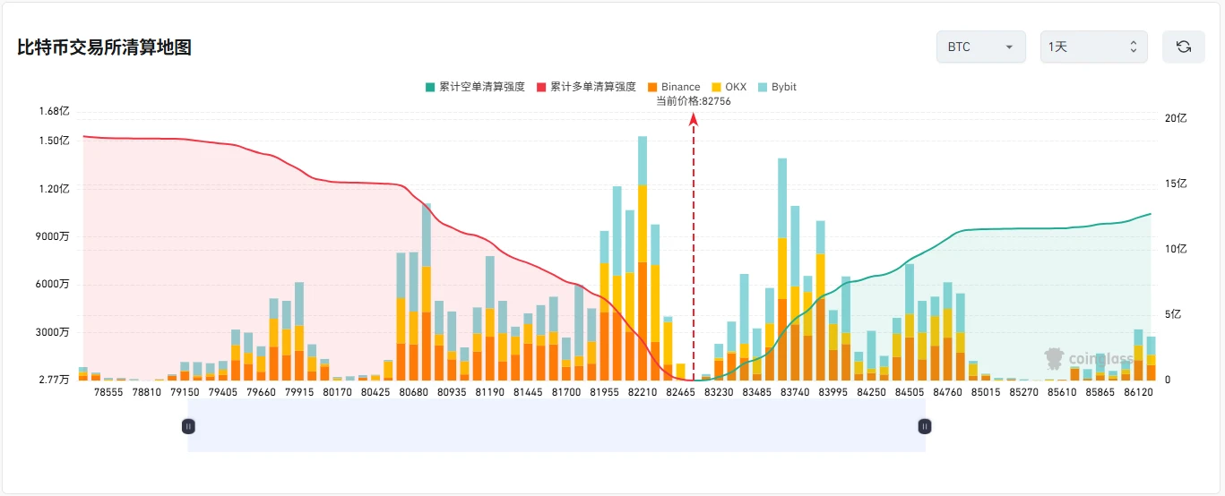1225x496 pixels.
Task: Click the red 累计多单清算强度 legend swatch
Action: (541, 87)
